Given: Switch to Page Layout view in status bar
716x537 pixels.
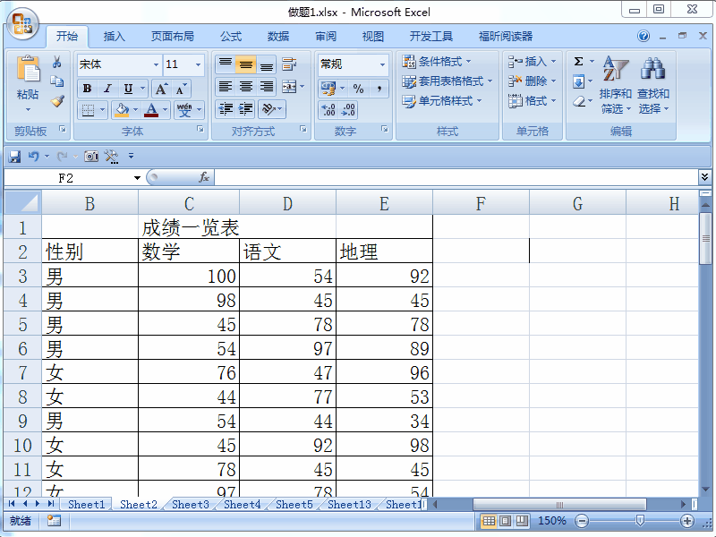Looking at the screenshot, I should 503,520.
